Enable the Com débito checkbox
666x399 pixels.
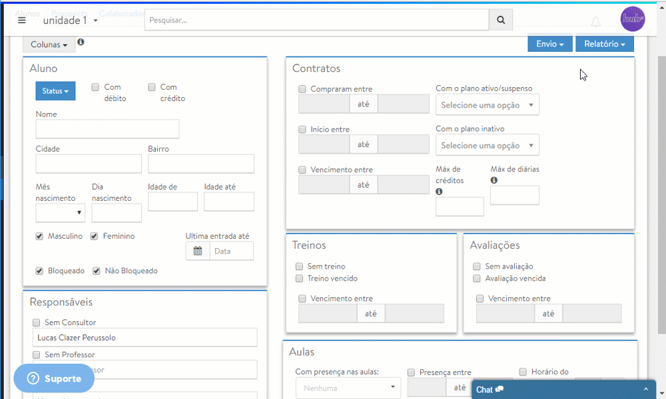(x=95, y=87)
